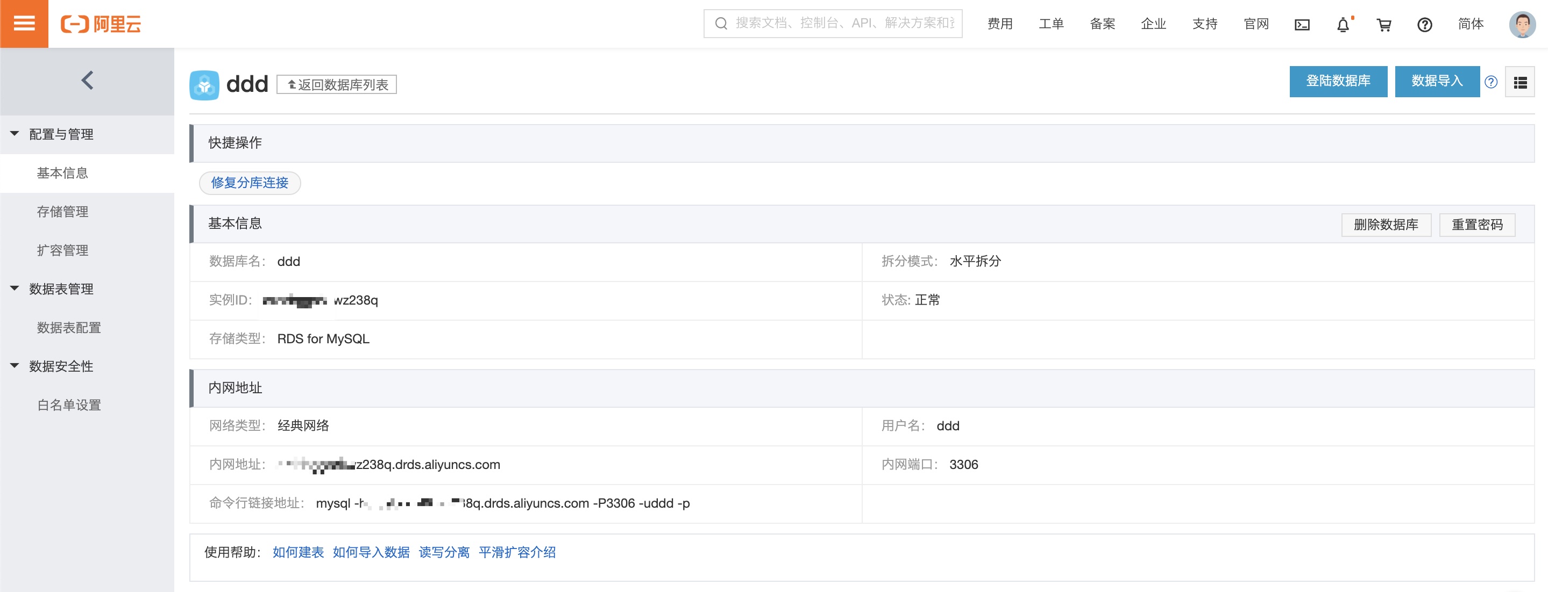Click the help icon beside 数据导入
Screen dimensions: 1548x592
[1490, 82]
